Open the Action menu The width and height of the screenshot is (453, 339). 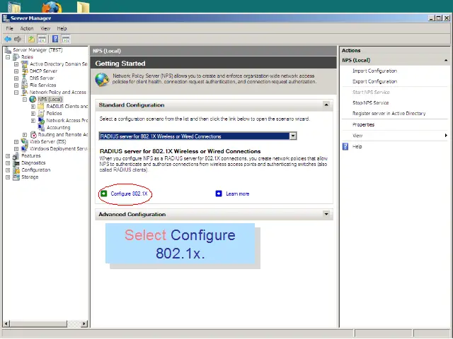pos(27,28)
